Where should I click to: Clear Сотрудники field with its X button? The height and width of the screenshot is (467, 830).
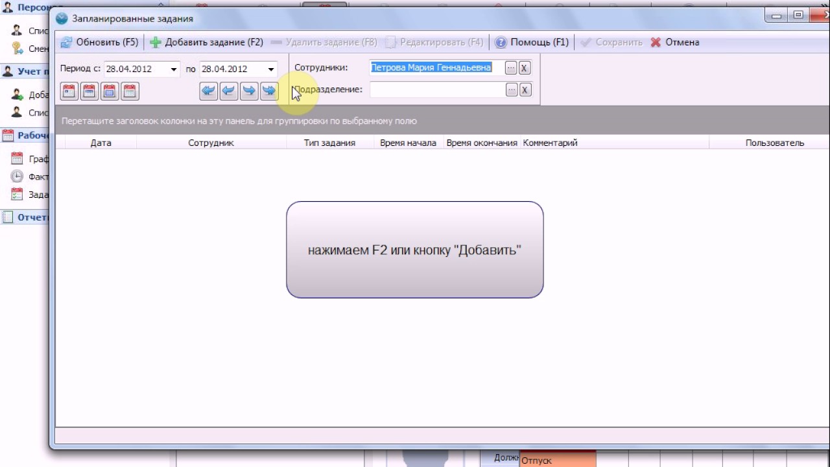coord(525,68)
